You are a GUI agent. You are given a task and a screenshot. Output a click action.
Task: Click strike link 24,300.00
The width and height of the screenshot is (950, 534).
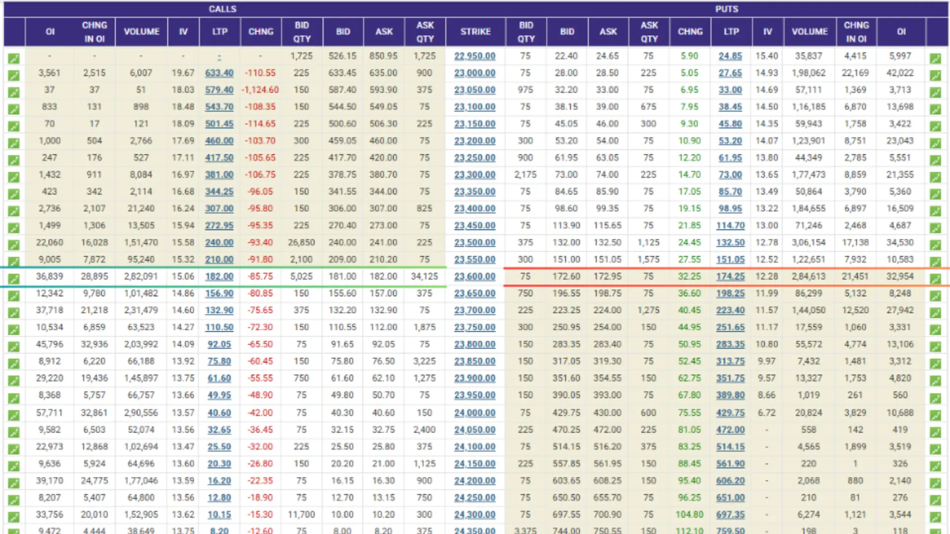[x=475, y=515]
